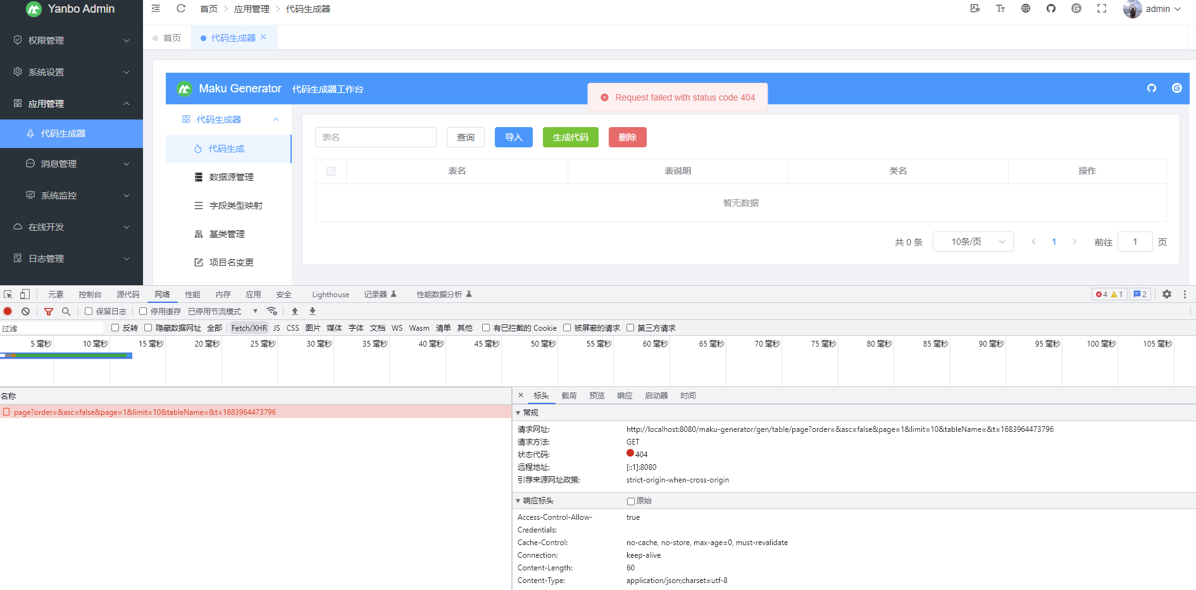The height and width of the screenshot is (590, 1196).
Task: Open the GitHub icon in the top navbar
Action: pos(1051,9)
